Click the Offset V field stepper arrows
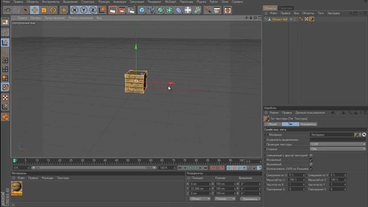The height and width of the screenshot is (207, 368). [x=345, y=175]
